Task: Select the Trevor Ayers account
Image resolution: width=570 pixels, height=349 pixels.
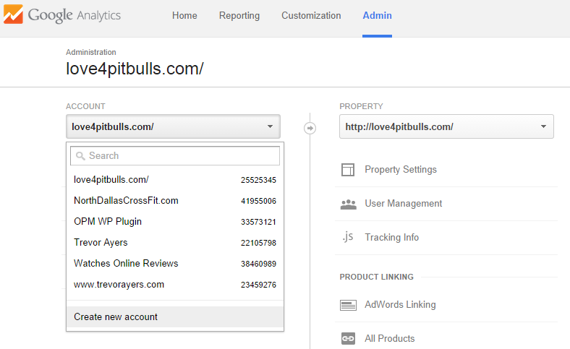Action: [175, 243]
